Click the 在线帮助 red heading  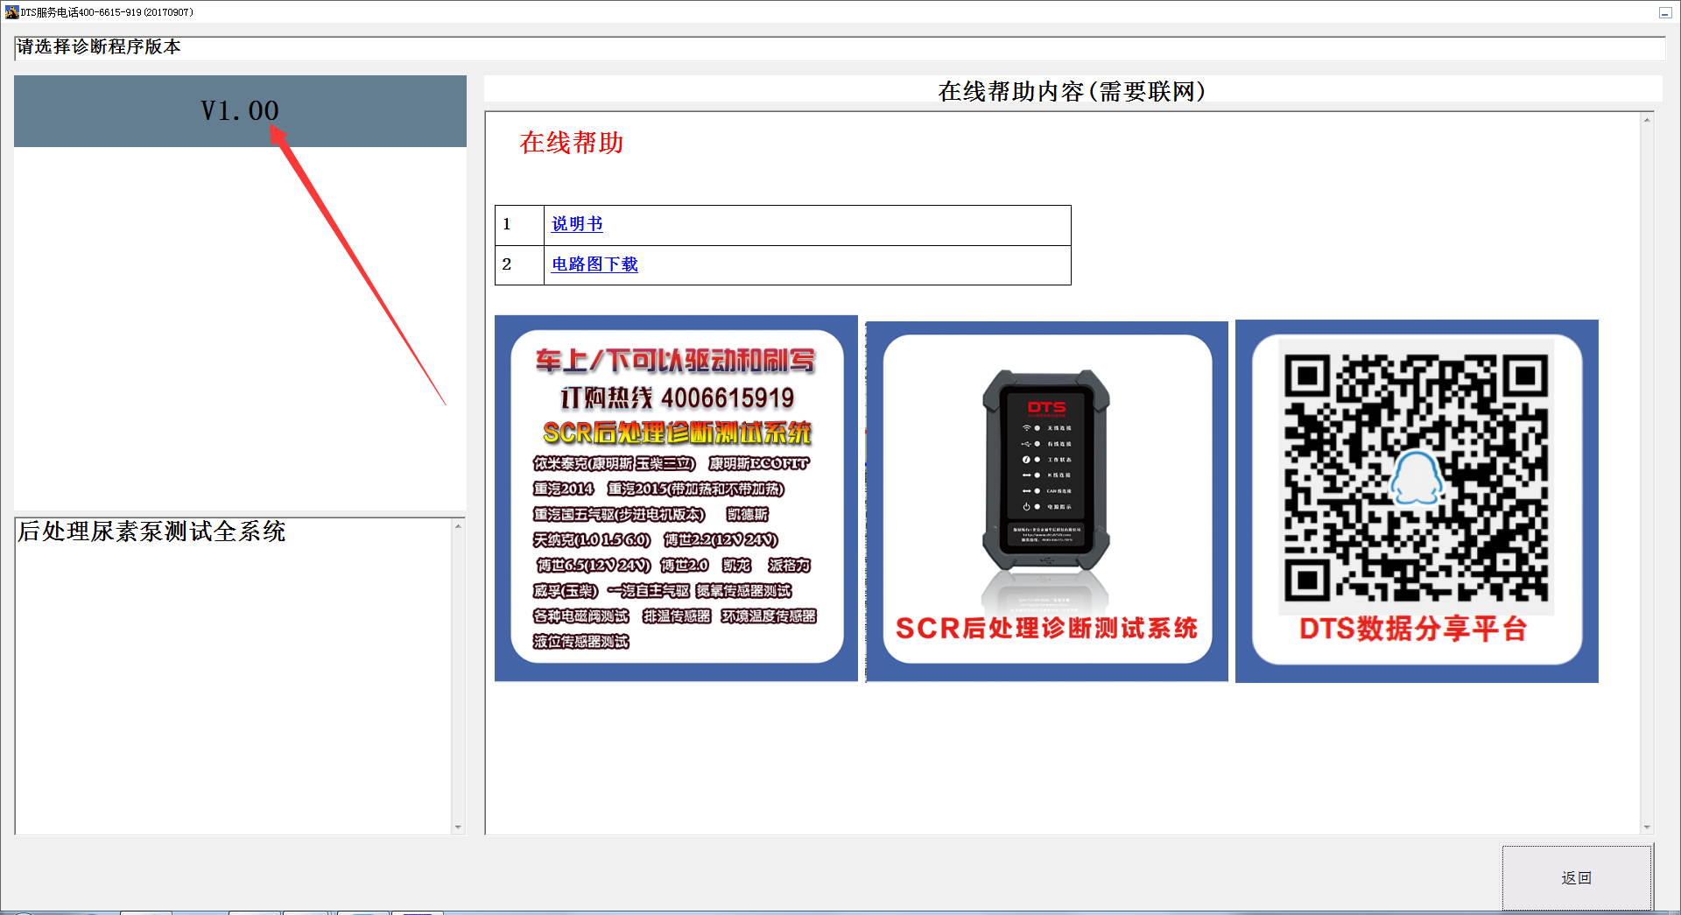[572, 143]
